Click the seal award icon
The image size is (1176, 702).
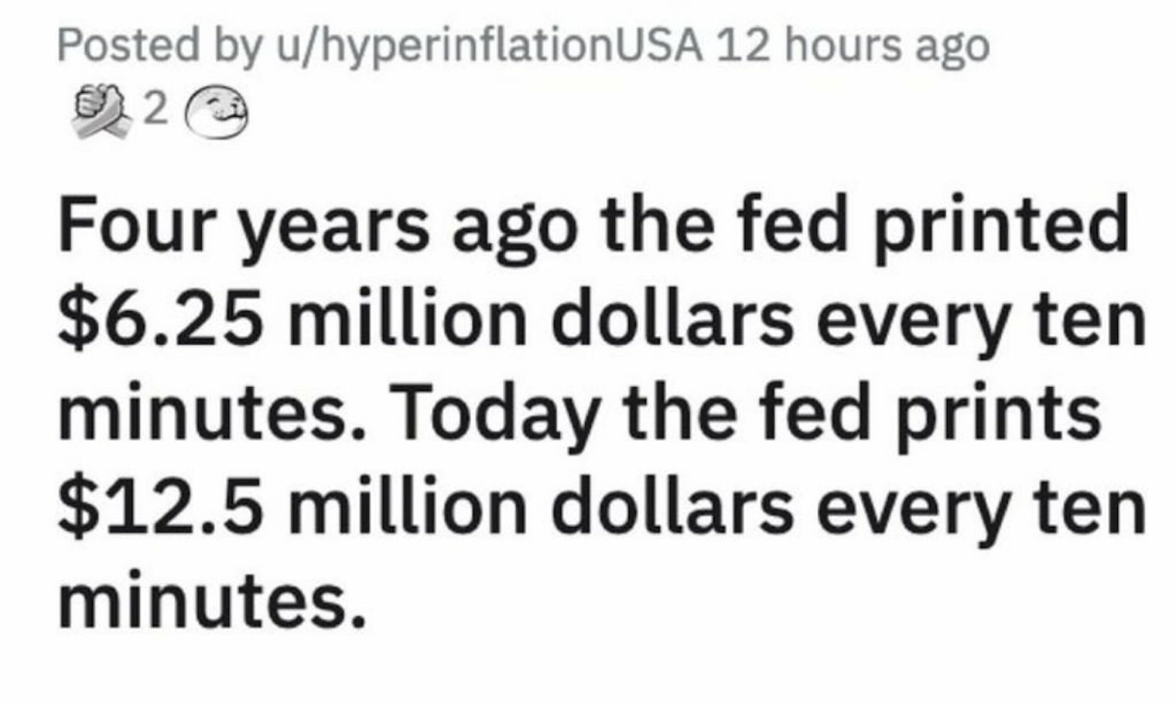pyautogui.click(x=215, y=111)
